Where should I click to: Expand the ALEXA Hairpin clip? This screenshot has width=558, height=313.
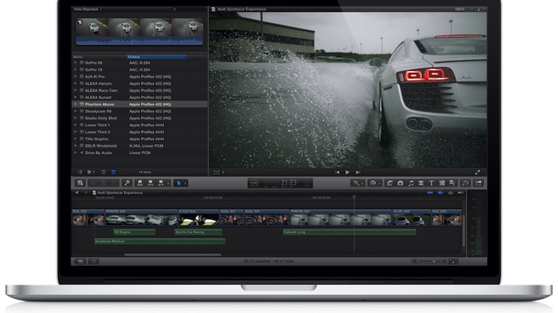tap(75, 83)
